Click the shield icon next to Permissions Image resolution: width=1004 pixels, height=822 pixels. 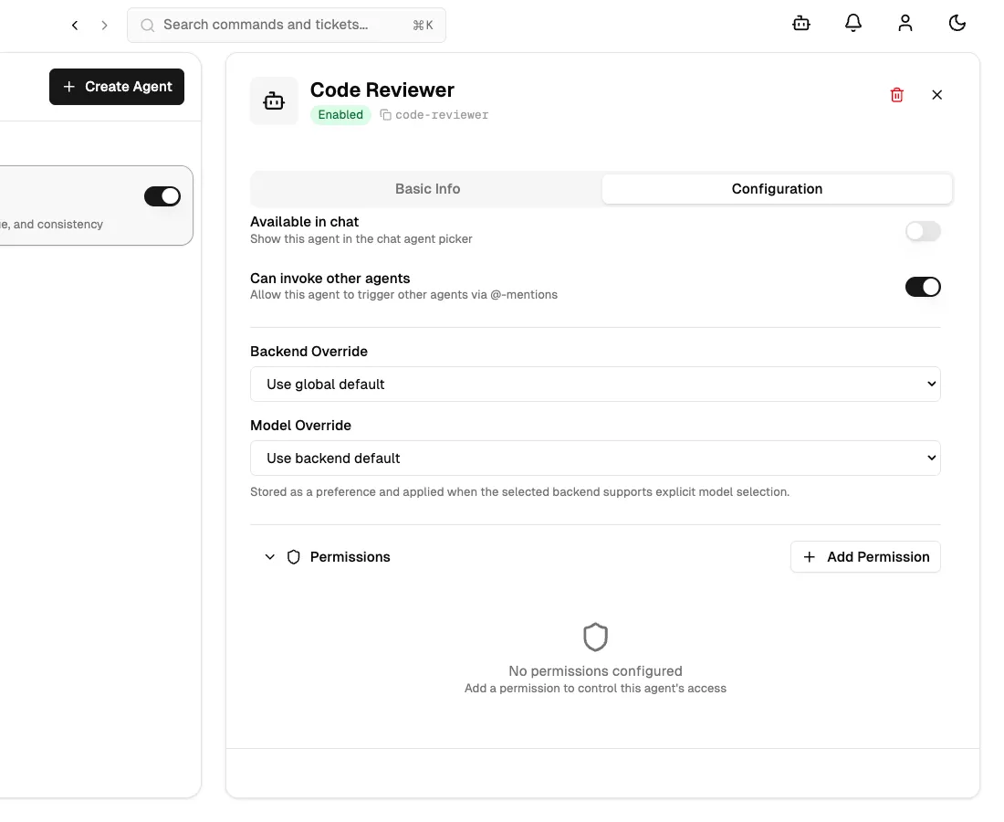pyautogui.click(x=293, y=556)
